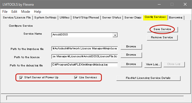Click the lmgrd.exe path input field

coord(85,49)
